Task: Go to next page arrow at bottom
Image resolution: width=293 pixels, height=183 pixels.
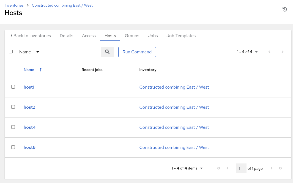Action: point(272,168)
